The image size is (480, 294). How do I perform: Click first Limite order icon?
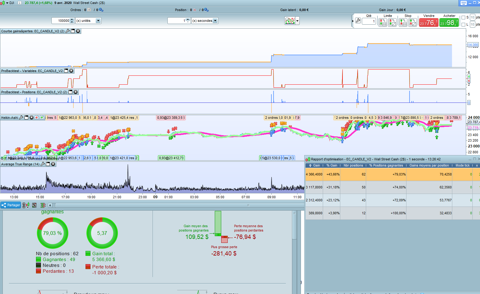click(x=382, y=22)
